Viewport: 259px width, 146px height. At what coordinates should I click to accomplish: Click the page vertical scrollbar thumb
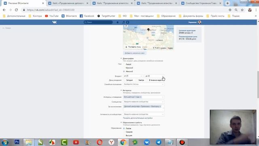pos(258,84)
